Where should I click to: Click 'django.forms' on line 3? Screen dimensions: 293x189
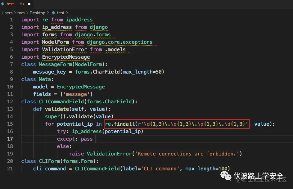(93, 35)
